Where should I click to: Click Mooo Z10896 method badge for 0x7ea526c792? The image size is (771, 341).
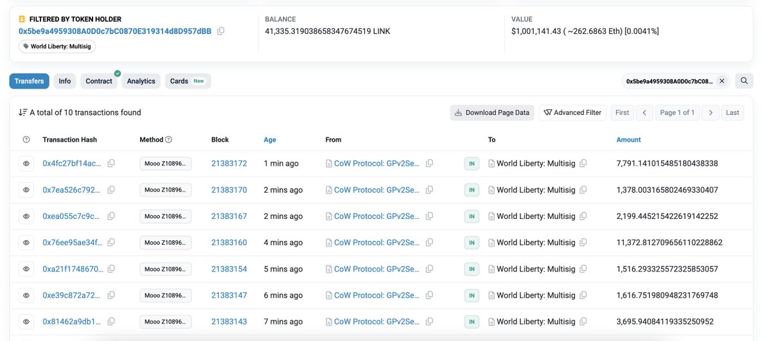click(x=166, y=190)
